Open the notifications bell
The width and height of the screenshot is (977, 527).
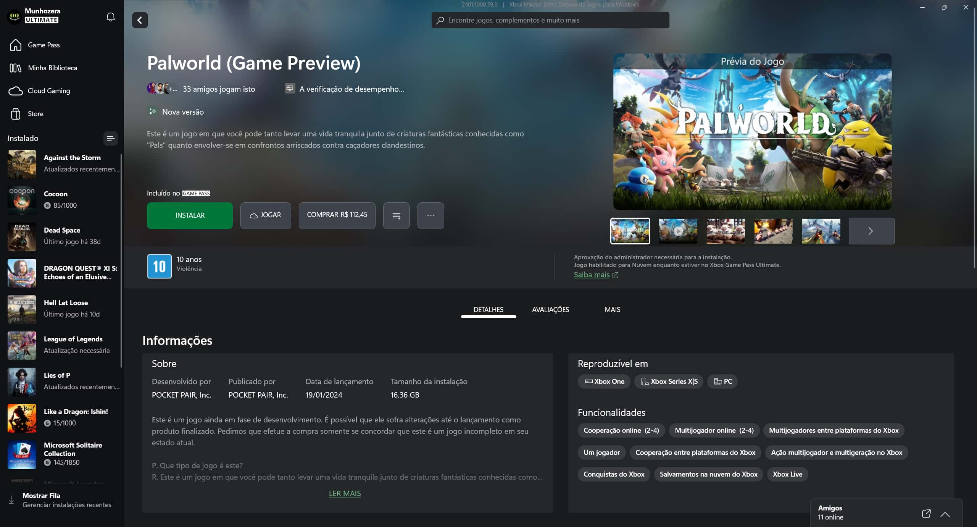(110, 17)
